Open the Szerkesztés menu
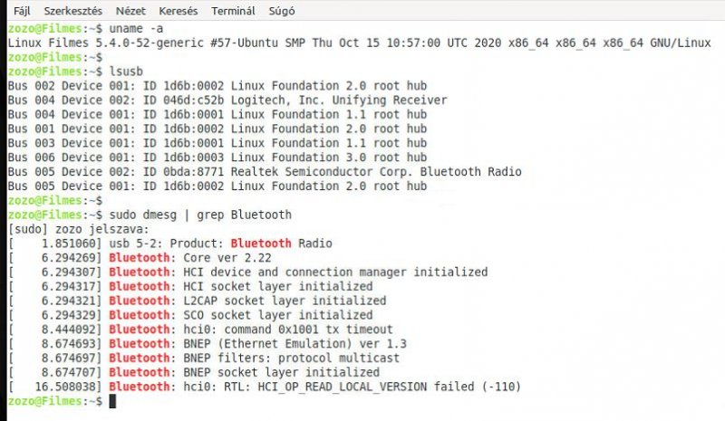725x421 pixels. point(72,11)
